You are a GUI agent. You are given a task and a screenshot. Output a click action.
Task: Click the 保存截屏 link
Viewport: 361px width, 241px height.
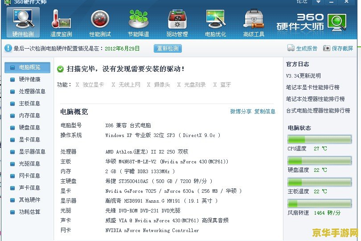click(342, 49)
